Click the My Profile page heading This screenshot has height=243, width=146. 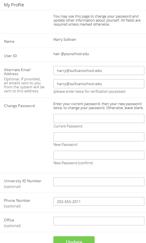click(x=14, y=5)
